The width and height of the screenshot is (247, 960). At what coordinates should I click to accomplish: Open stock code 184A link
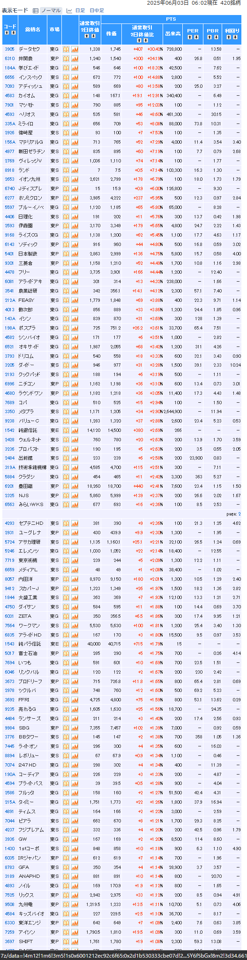[x=9, y=68]
